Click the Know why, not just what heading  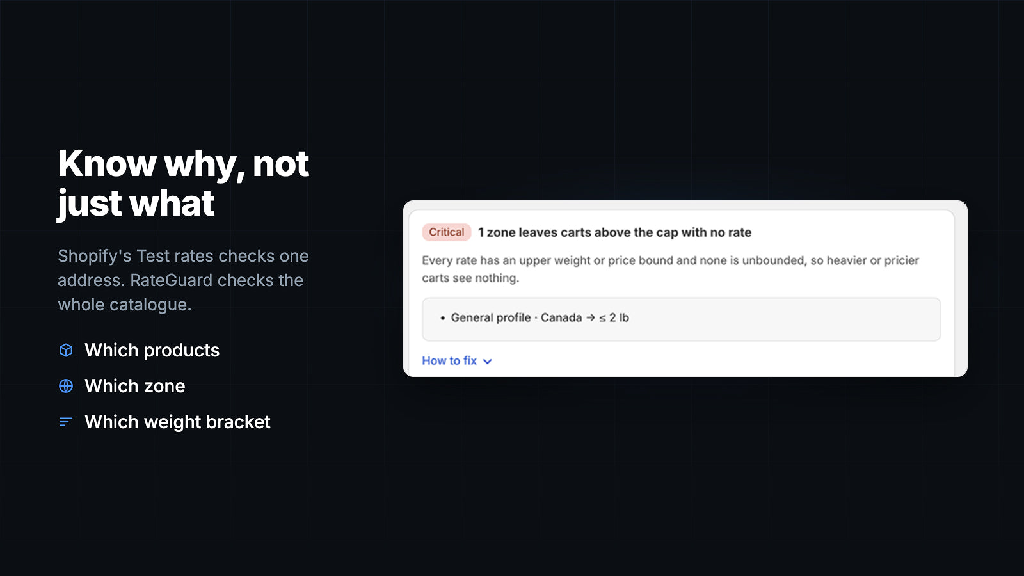[x=184, y=184]
